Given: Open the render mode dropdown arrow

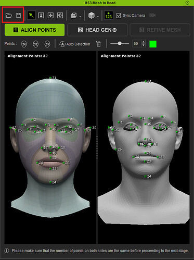Looking at the screenshot, I should pos(98,17).
